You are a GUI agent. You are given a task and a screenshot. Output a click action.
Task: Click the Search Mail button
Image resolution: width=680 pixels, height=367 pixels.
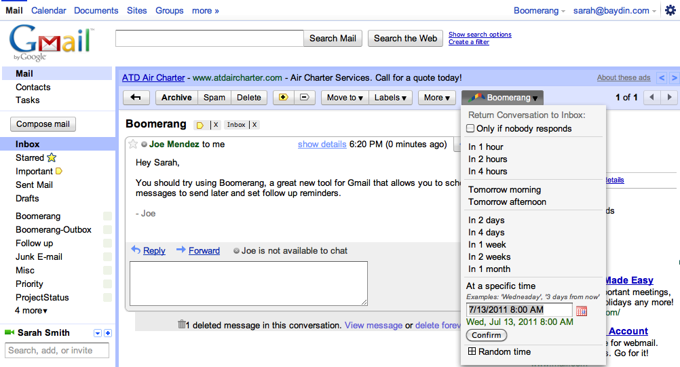click(x=333, y=38)
